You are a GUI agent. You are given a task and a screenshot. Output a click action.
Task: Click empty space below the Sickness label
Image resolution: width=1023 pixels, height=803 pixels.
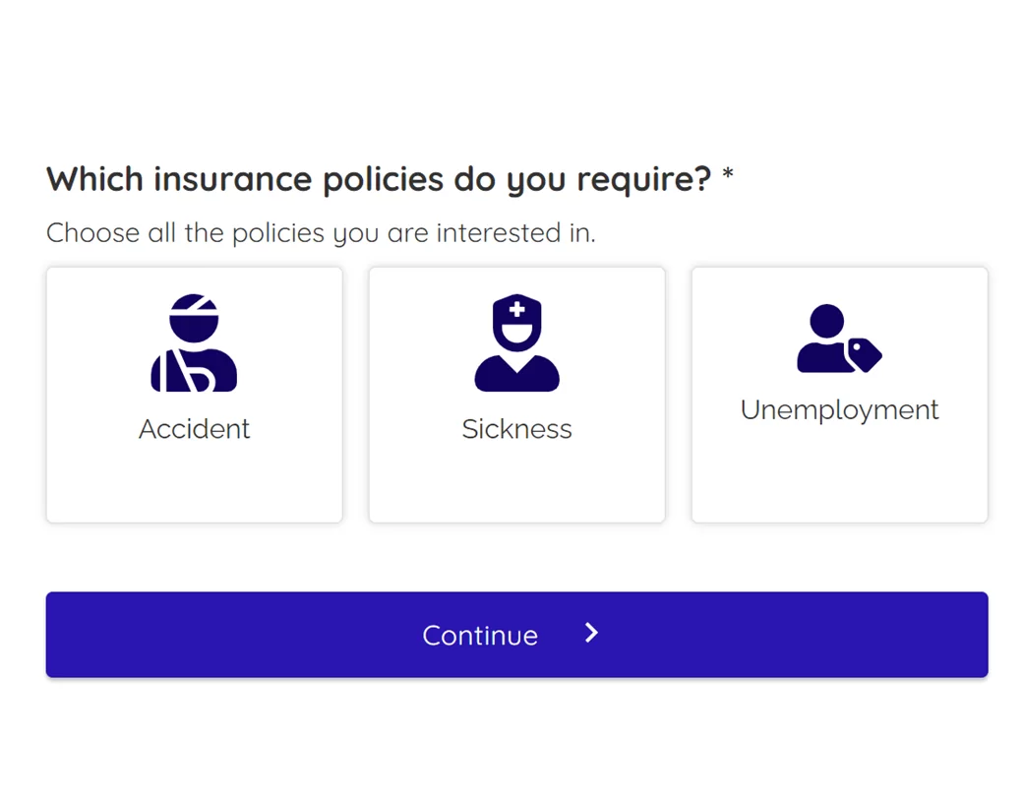point(516,484)
